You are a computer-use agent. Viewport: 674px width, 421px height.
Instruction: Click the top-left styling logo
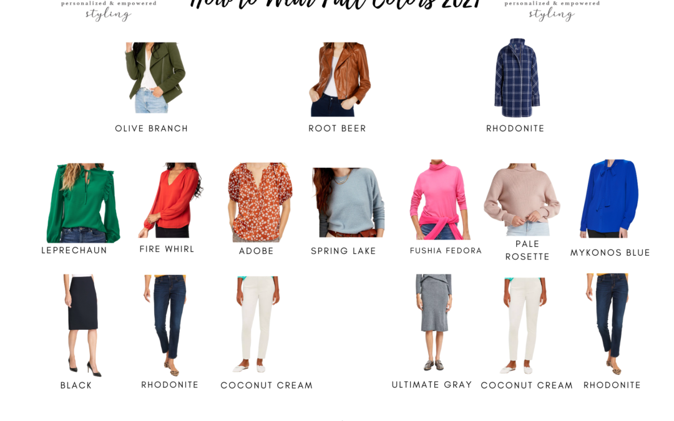point(109,11)
